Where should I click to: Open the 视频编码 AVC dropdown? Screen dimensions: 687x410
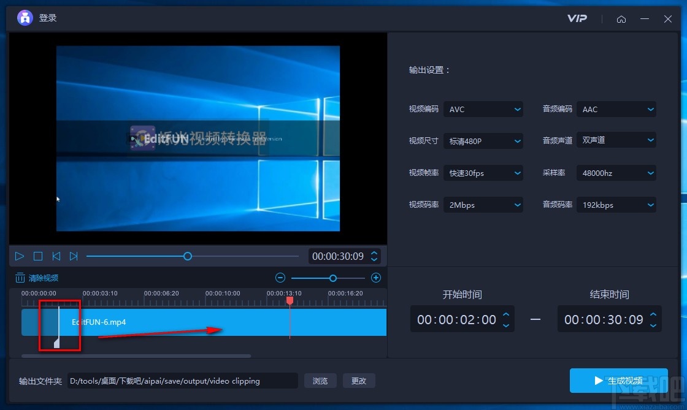coord(483,109)
